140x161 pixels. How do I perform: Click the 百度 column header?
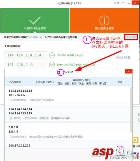tap(60, 84)
